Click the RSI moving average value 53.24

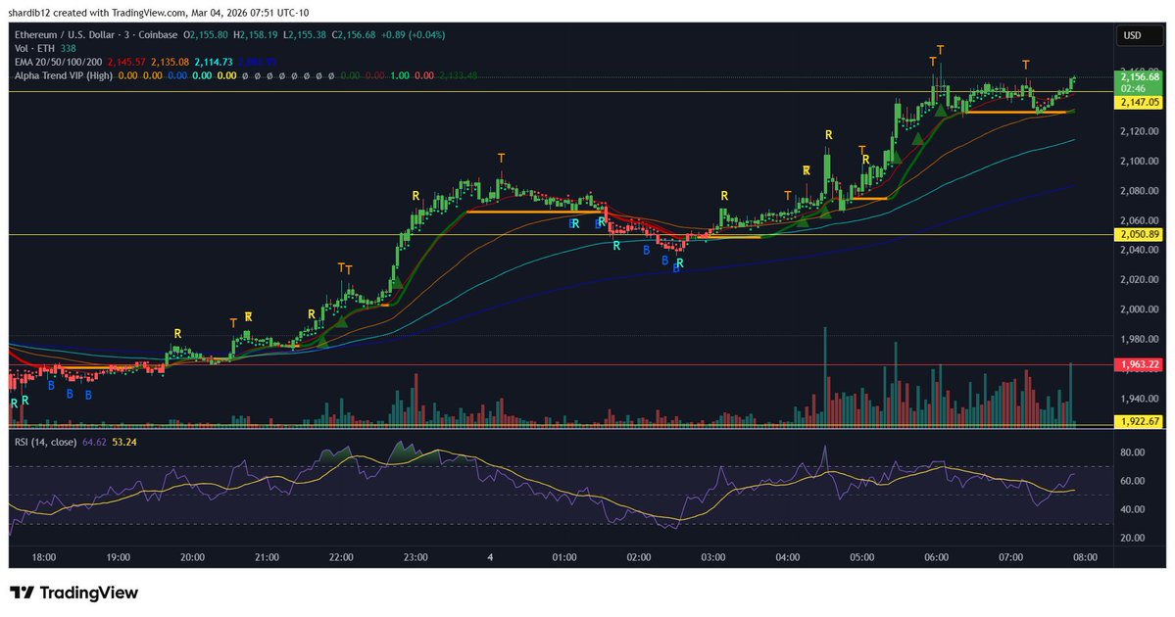tap(123, 442)
